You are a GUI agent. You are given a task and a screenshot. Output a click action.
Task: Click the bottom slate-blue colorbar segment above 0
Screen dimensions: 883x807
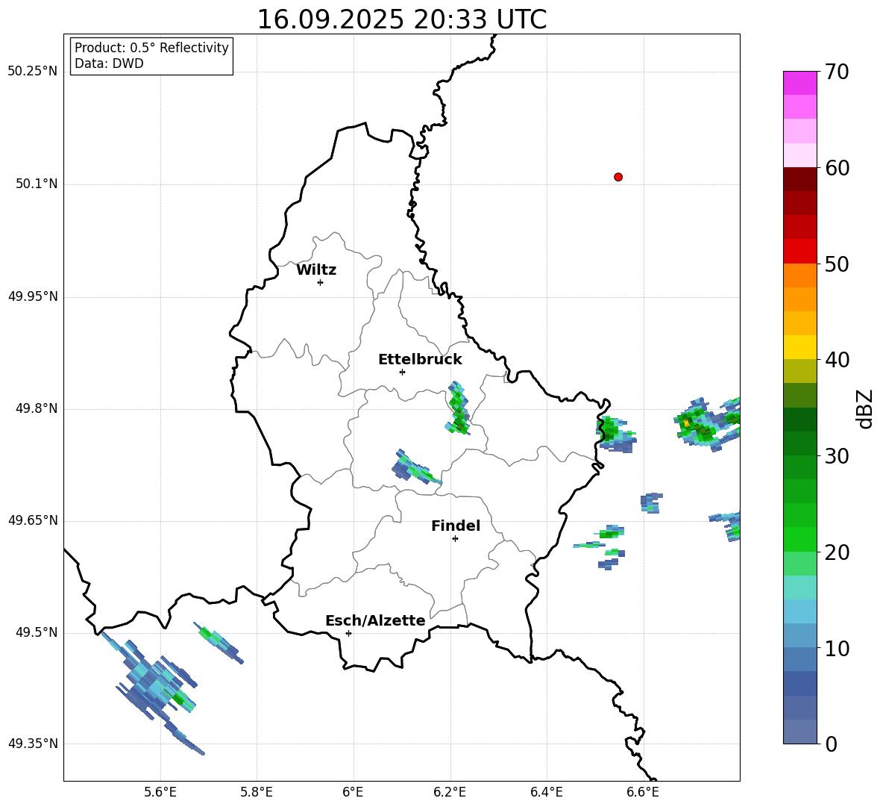pos(800,732)
